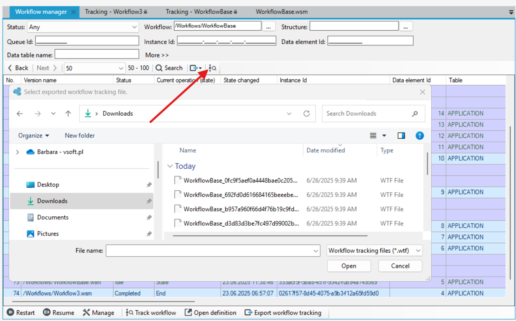This screenshot has width=516, height=321.
Task: Click the Search button in workflow toolbar
Action: click(169, 68)
